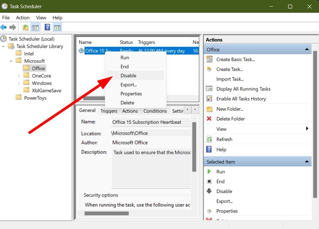Choose Properties from the context menu
This screenshot has width=319, height=229.
136,94
